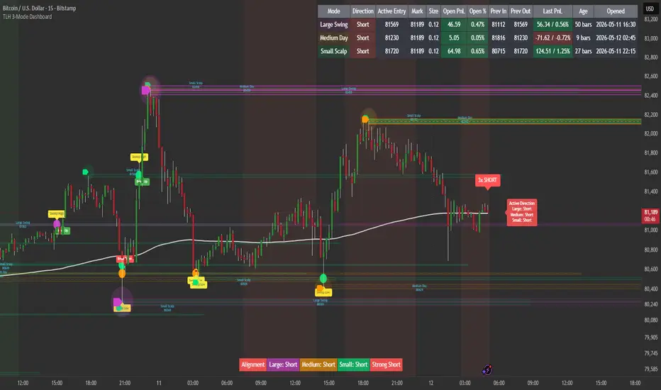Click Prev In value 81112

point(499,24)
